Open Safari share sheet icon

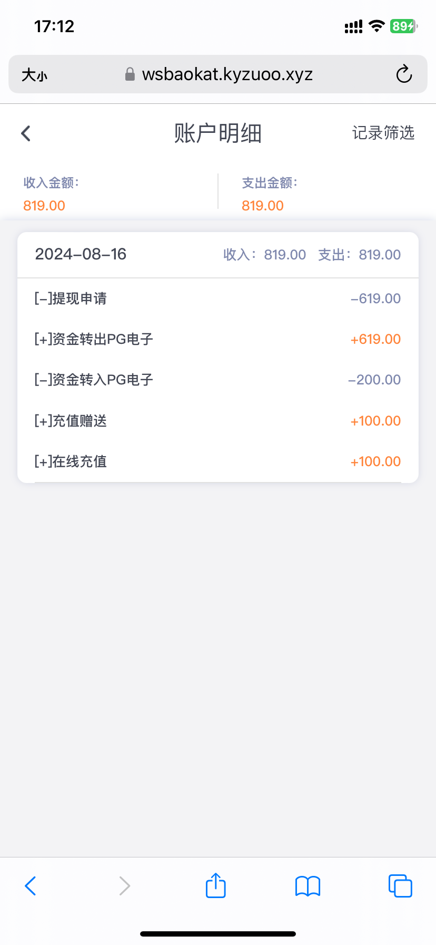[215, 885]
